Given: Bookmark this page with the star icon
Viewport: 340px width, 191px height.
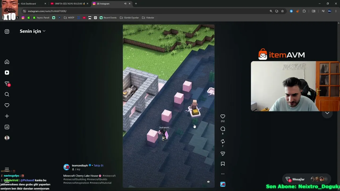Looking at the screenshot, I should click(282, 11).
